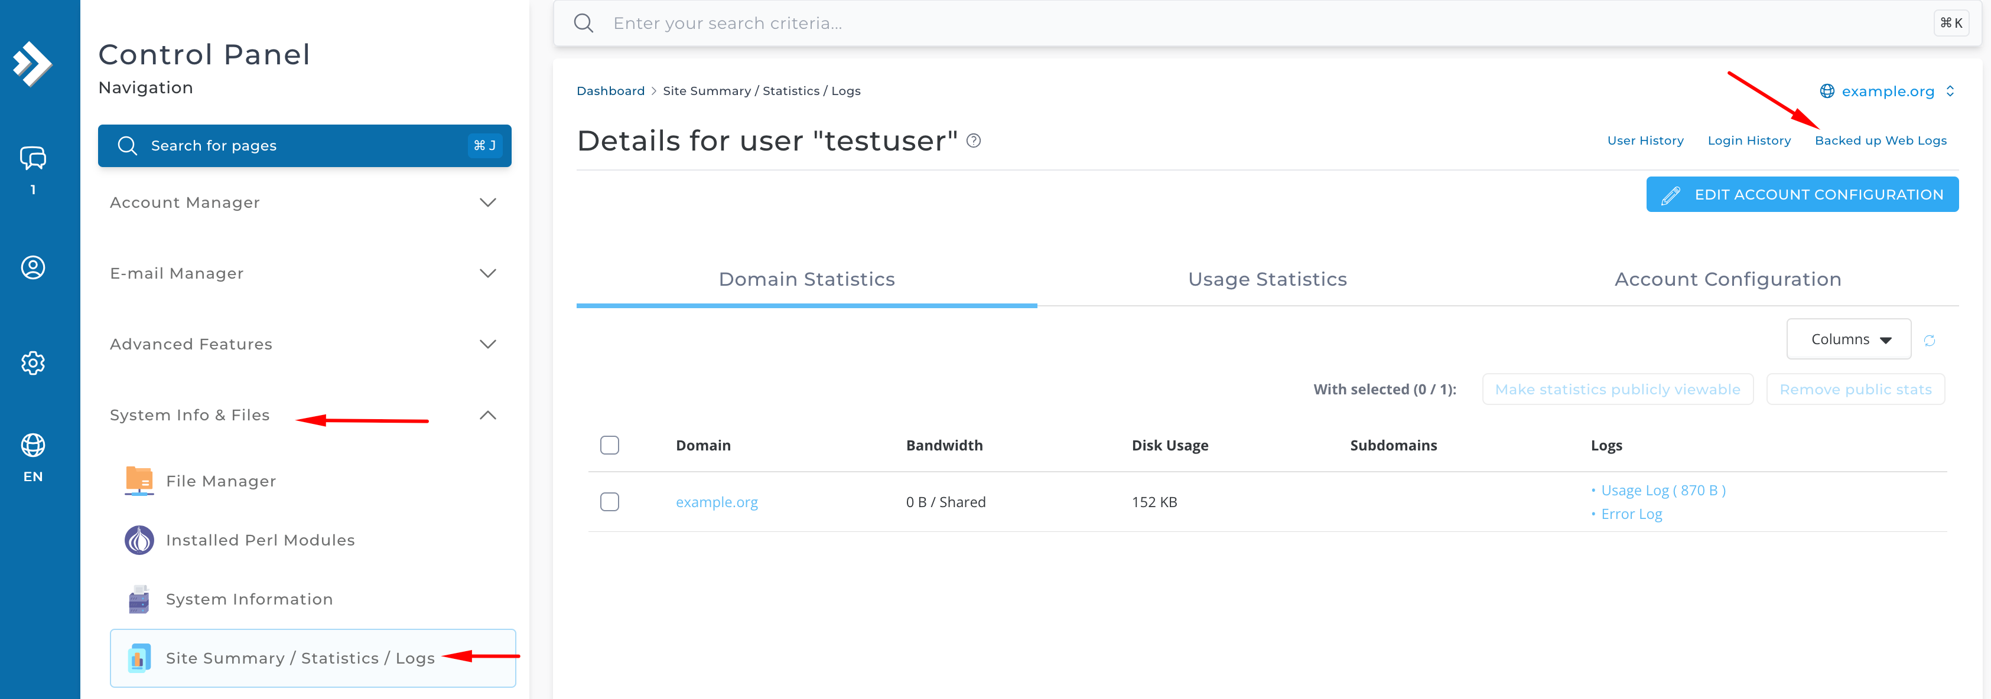Click the DirectAdmin logo icon

click(x=32, y=64)
